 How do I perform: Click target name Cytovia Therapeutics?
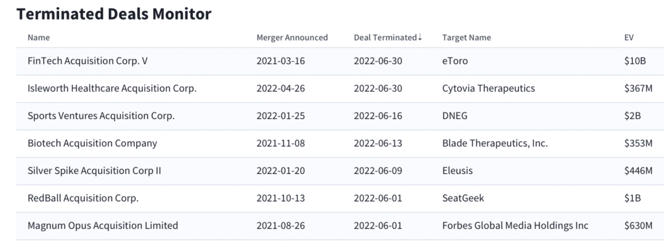pos(488,89)
